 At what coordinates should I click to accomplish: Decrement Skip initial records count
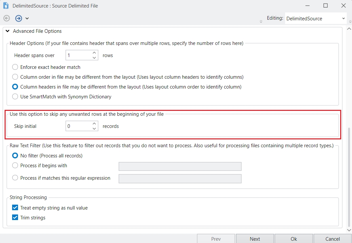click(x=94, y=129)
